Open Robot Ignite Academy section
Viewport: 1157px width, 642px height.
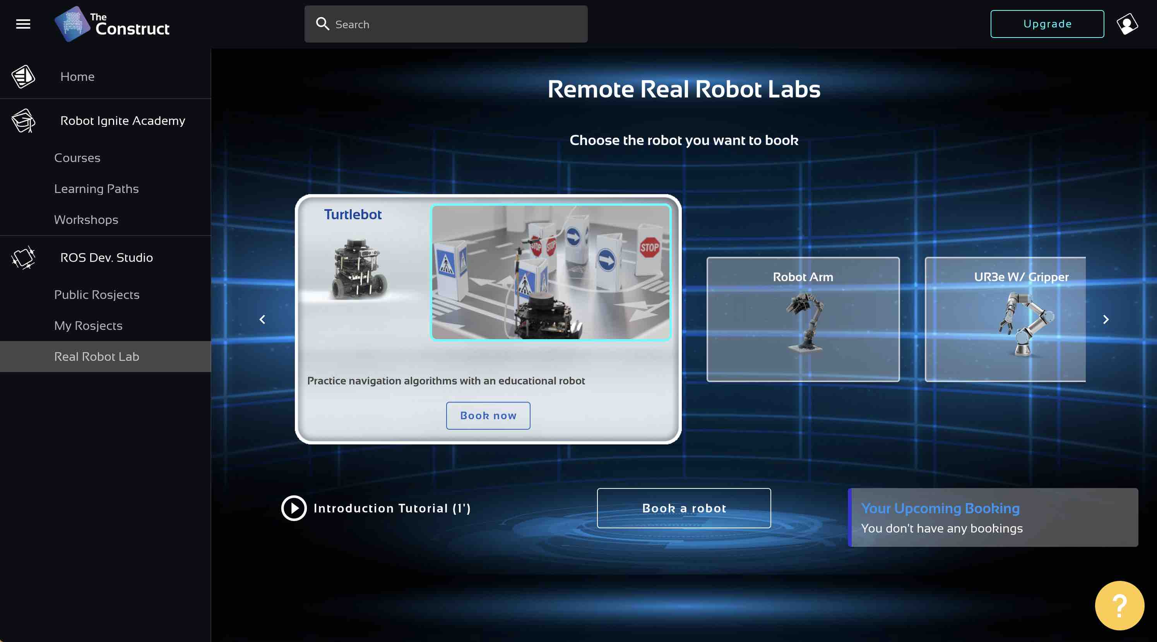[123, 121]
